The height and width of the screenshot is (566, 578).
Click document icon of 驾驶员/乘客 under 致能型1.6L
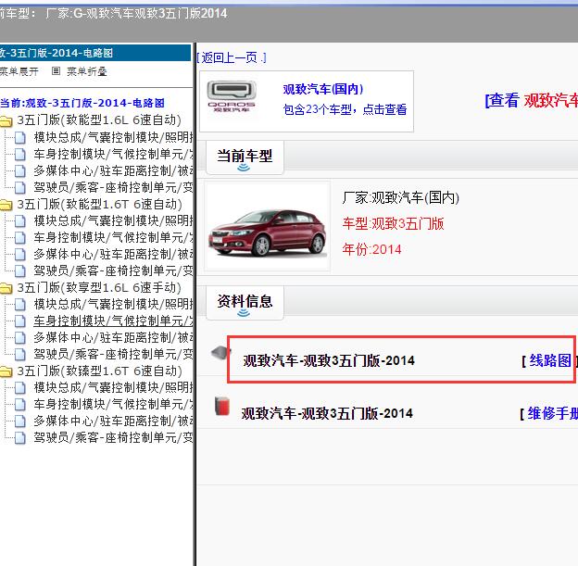[x=19, y=187]
